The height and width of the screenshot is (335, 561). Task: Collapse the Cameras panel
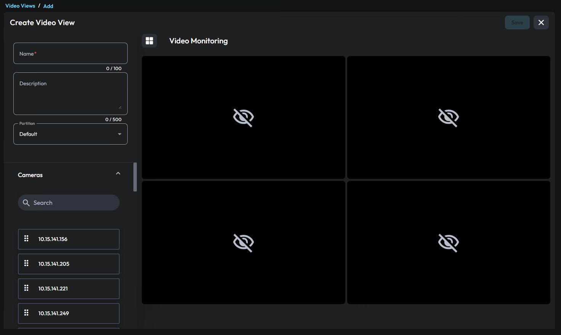click(118, 173)
